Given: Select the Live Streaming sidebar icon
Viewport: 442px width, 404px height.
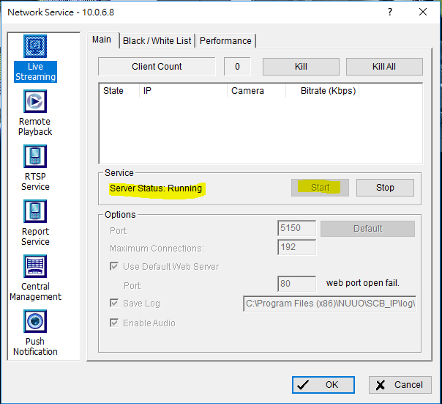Looking at the screenshot, I should (x=35, y=48).
